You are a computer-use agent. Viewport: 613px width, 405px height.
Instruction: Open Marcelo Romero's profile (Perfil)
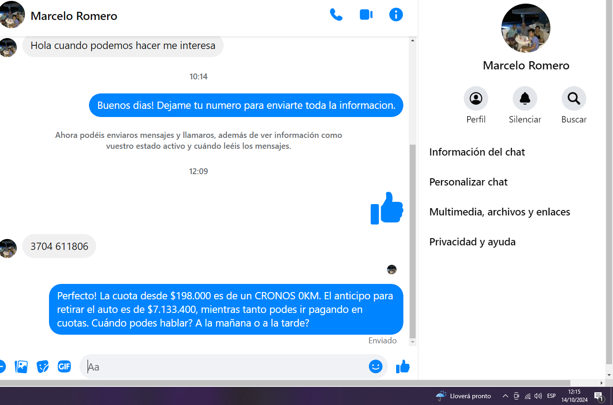(x=476, y=98)
